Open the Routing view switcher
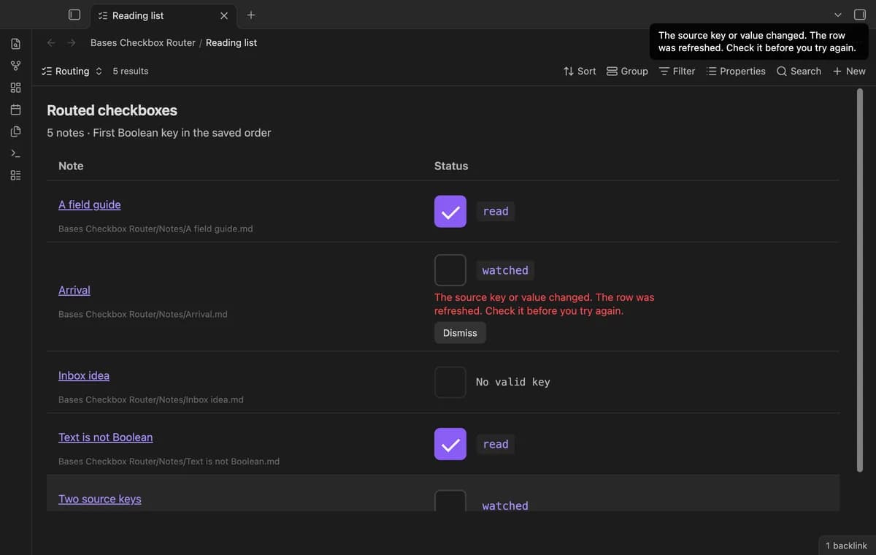 coord(72,71)
